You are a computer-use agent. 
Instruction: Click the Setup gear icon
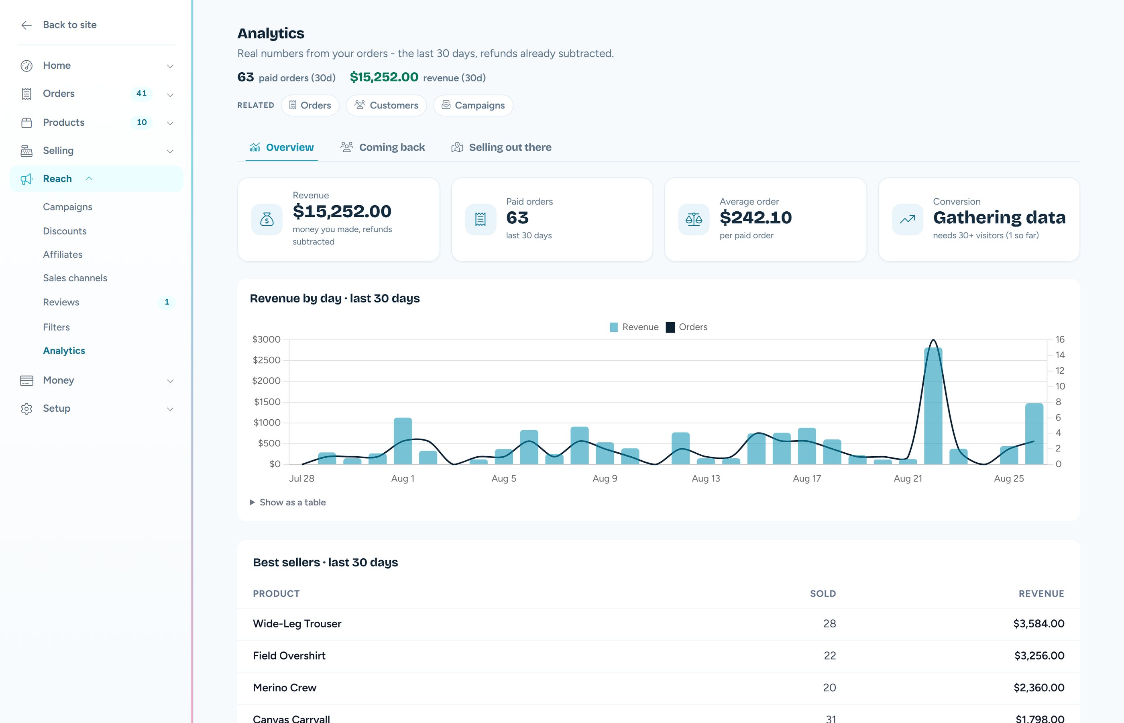[27, 408]
